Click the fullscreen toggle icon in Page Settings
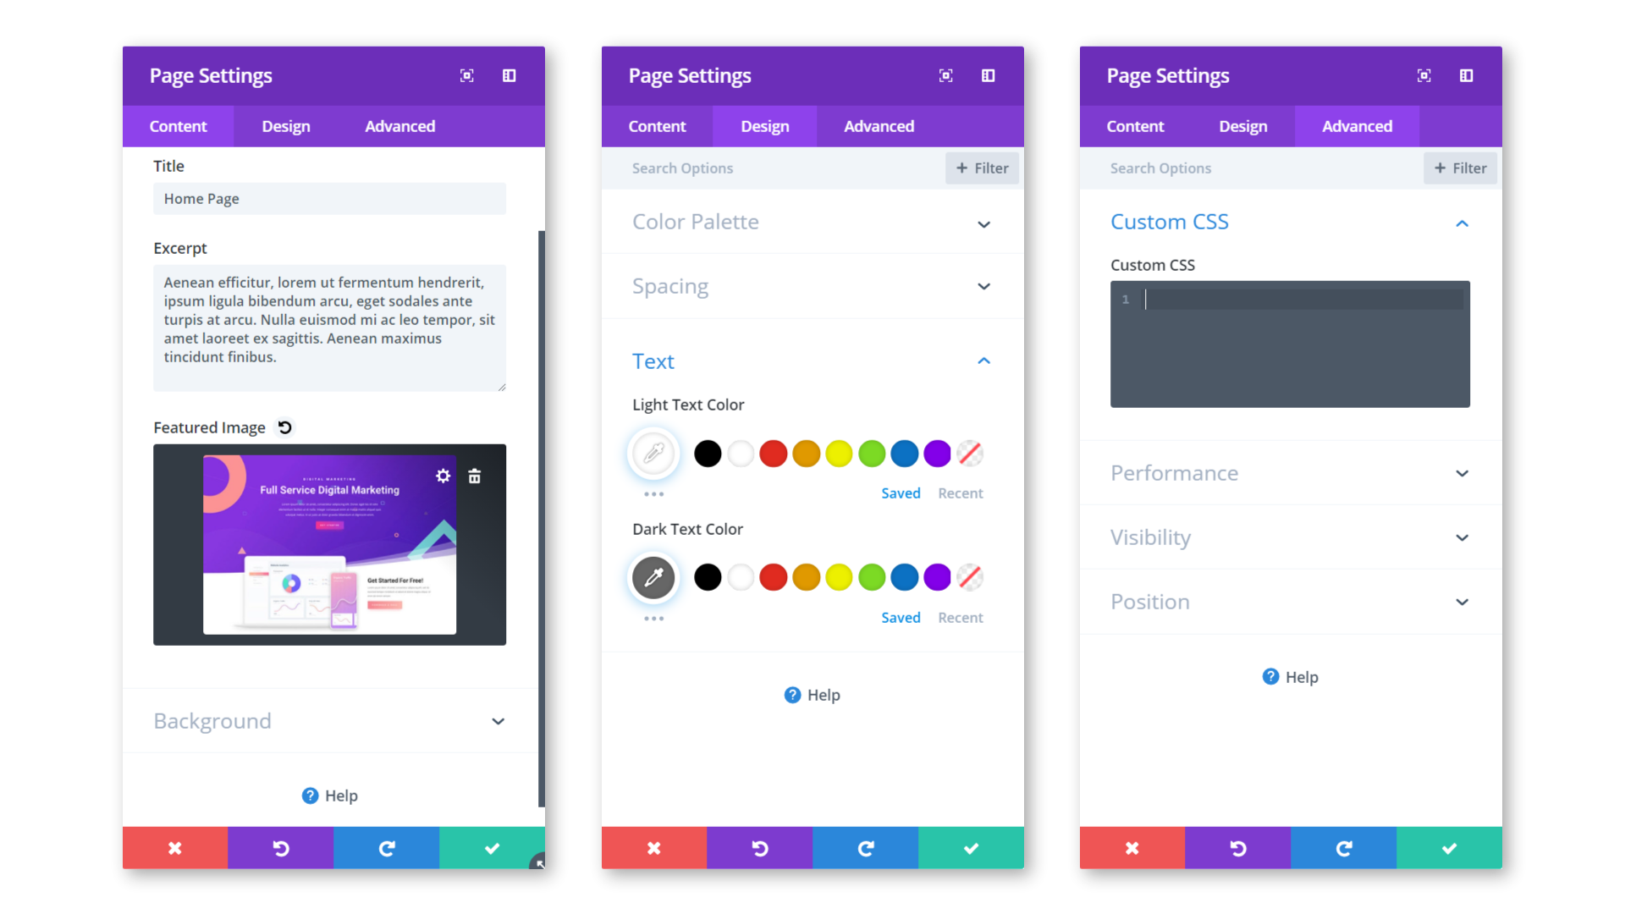The image size is (1625, 914). (468, 74)
